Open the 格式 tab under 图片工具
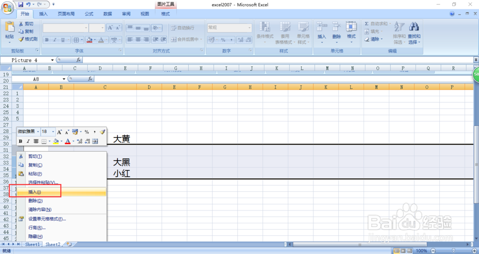479x254 pixels. tap(165, 14)
